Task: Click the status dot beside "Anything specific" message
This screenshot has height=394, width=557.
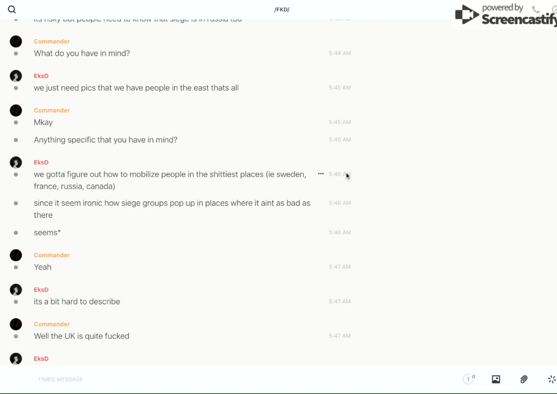Action: point(16,140)
